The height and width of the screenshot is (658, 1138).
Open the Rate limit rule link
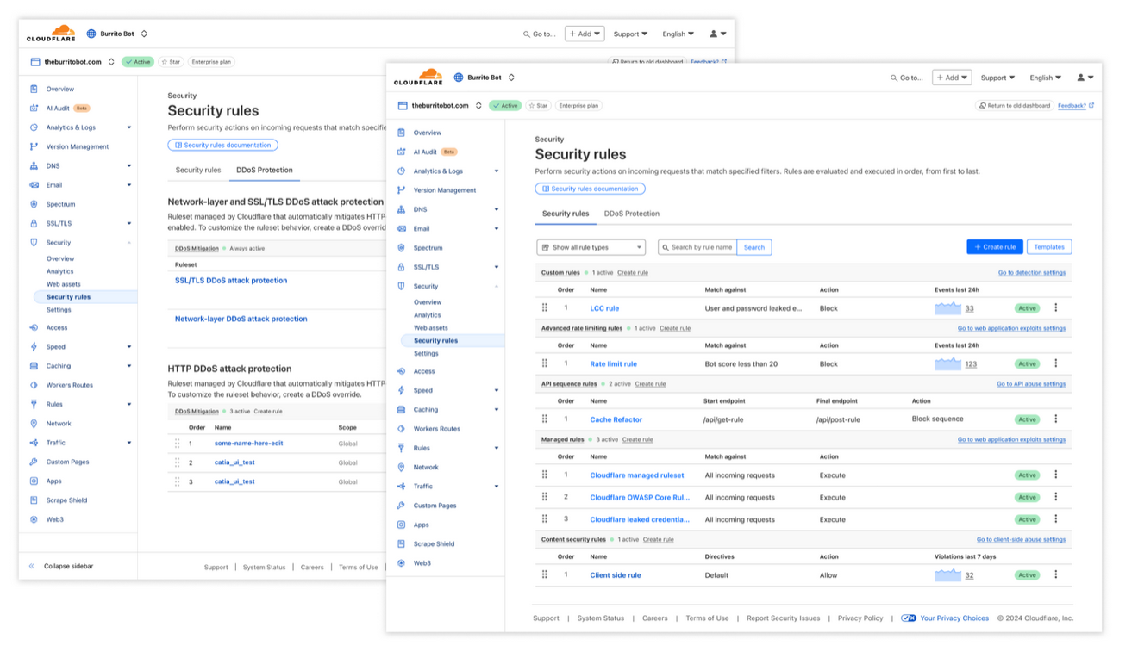tap(613, 363)
